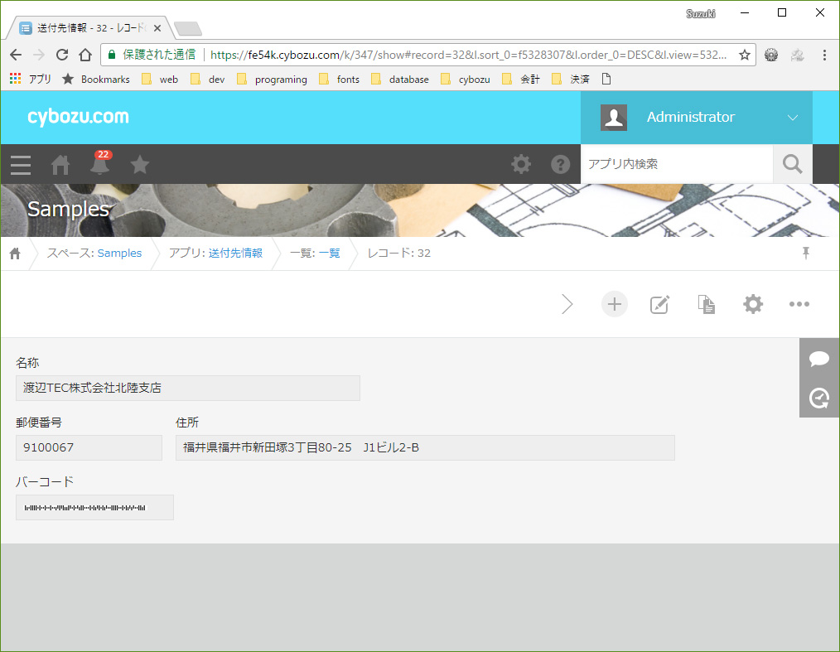This screenshot has height=652, width=840.
Task: Click the gear extension icon in Chrome toolbar
Action: pyautogui.click(x=771, y=55)
